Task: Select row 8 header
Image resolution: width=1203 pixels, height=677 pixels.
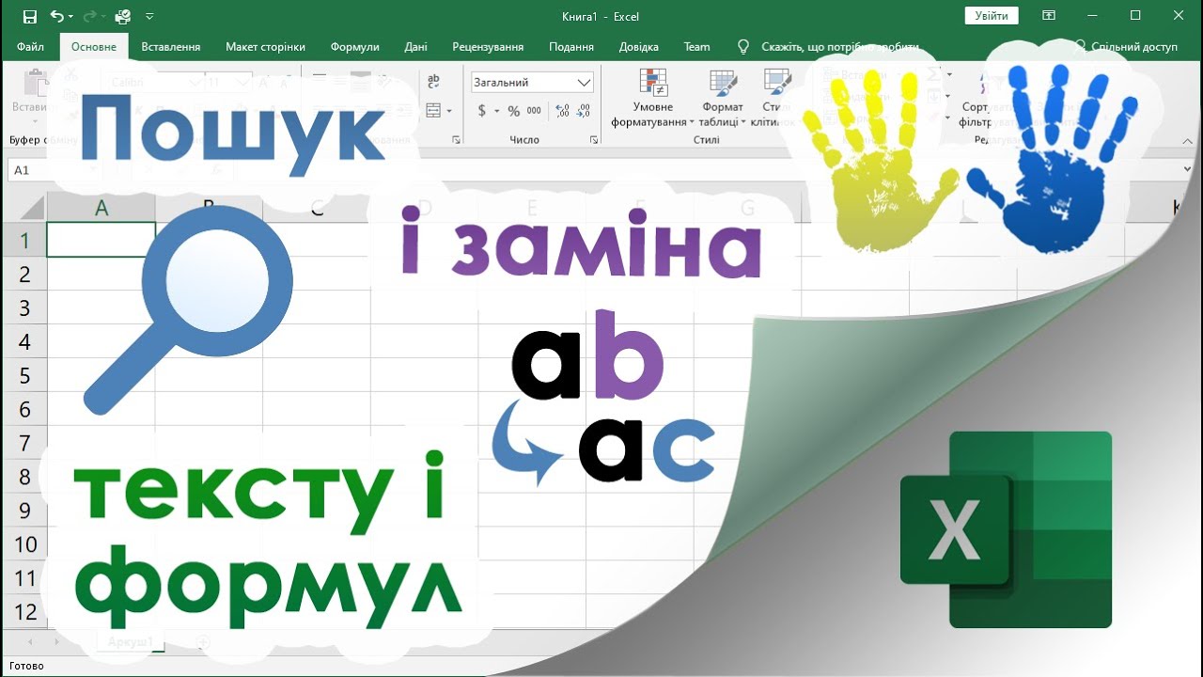Action: (25, 477)
